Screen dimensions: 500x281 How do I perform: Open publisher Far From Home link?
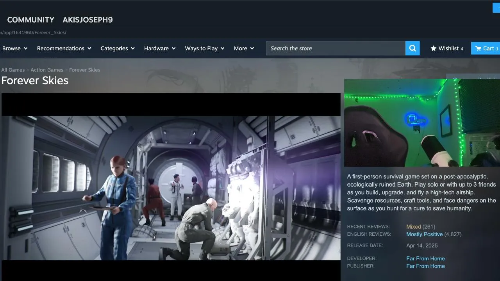(x=425, y=266)
